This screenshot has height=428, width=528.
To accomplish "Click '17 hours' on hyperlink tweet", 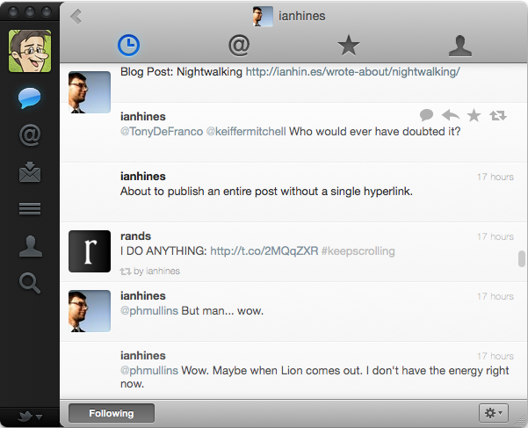I will [495, 177].
